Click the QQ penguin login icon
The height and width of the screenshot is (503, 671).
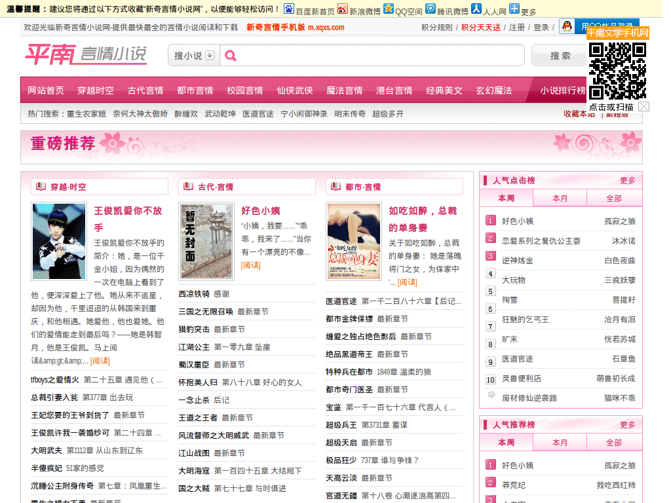pos(567,26)
